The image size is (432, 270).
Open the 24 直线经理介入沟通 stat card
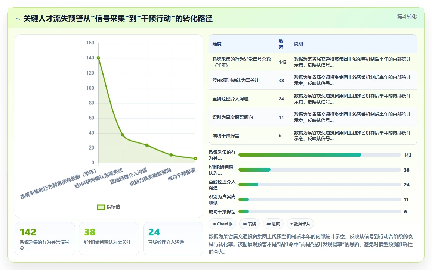(173, 239)
